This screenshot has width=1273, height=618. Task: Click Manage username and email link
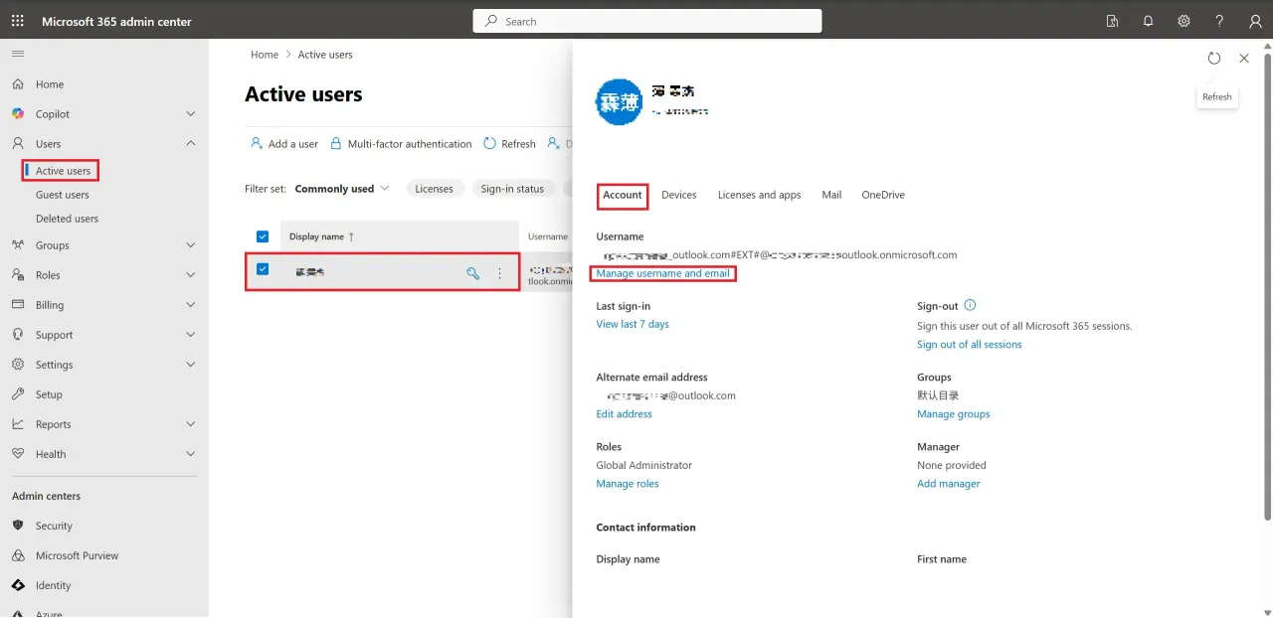[663, 273]
